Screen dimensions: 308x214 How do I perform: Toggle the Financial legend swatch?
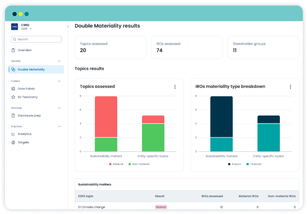pyautogui.click(x=247, y=164)
